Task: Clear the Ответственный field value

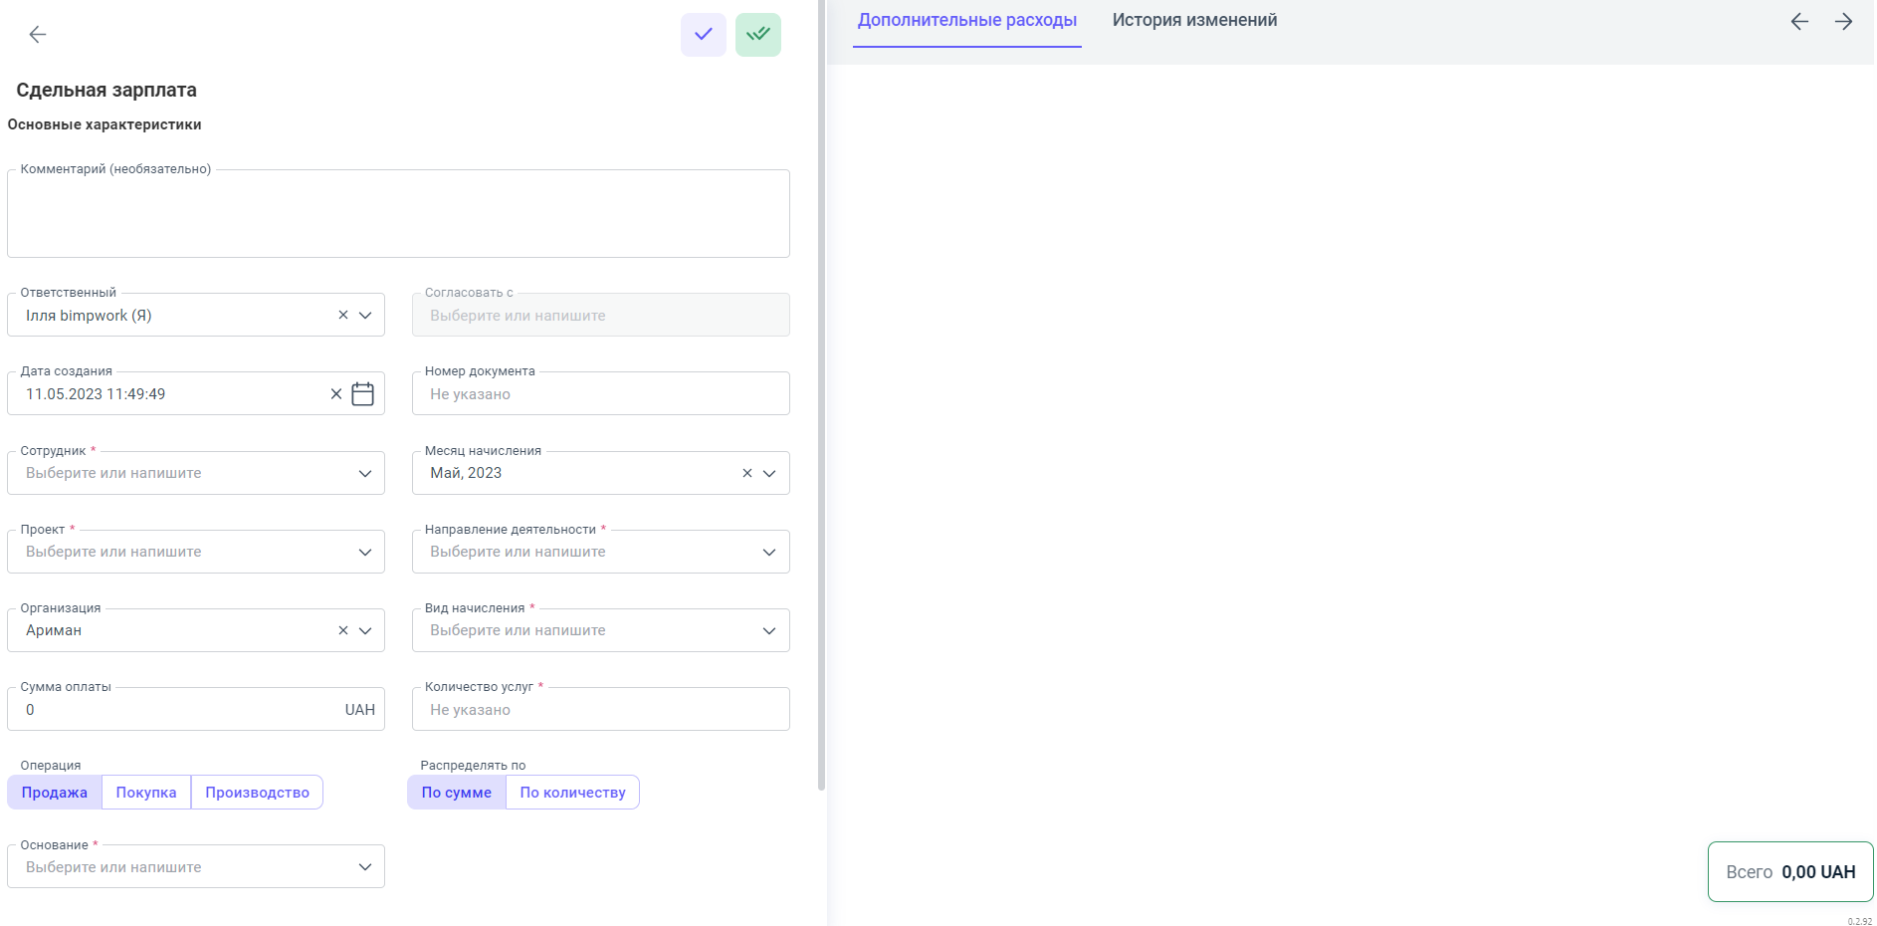Action: point(343,316)
